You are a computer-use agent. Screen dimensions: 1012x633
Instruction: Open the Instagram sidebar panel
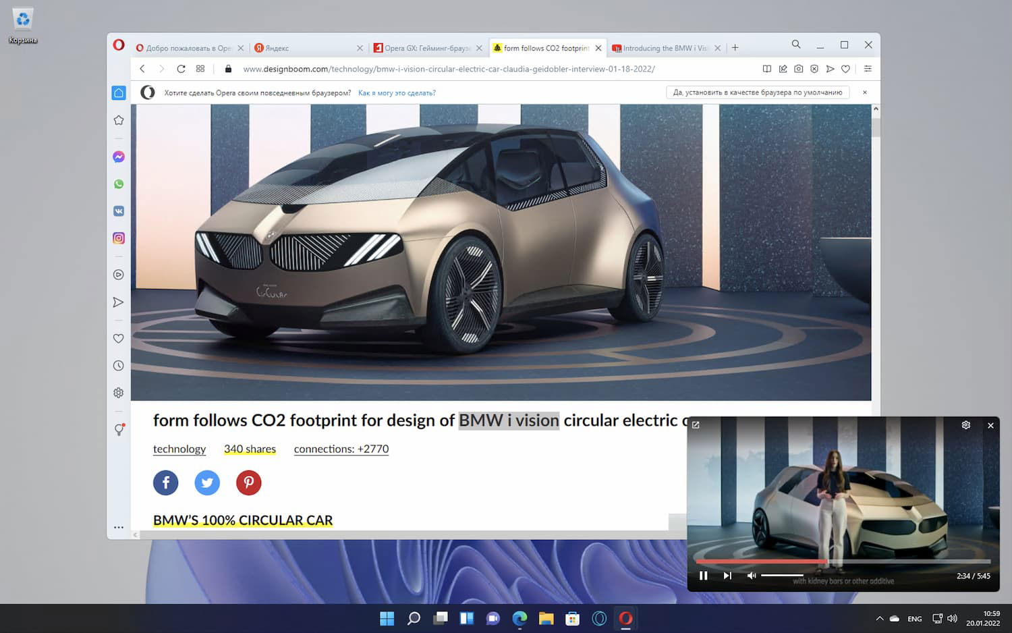click(119, 238)
